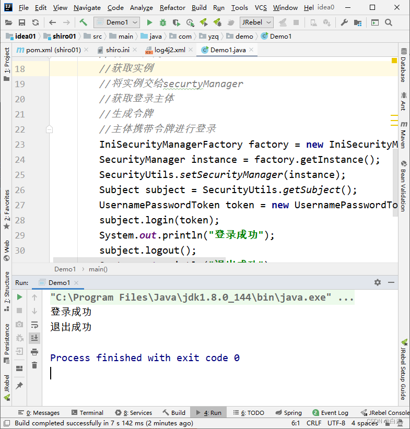The width and height of the screenshot is (410, 429).
Task: Hide the Run panel with minimize icon
Action: (x=391, y=282)
